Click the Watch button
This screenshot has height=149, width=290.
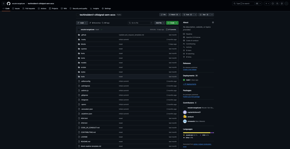point(174,15)
